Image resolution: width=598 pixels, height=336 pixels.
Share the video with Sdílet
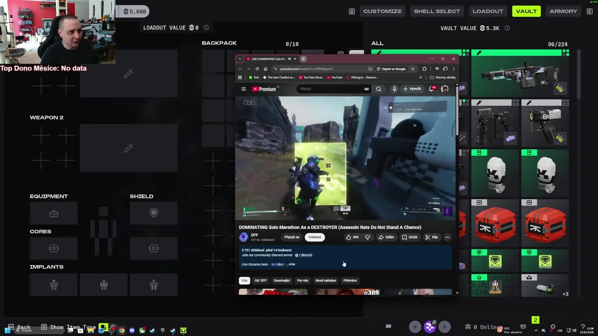click(386, 237)
